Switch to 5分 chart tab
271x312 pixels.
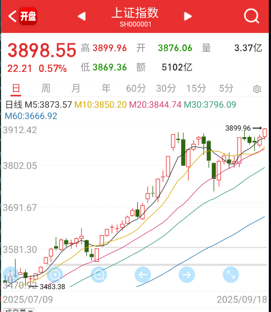[226, 89]
